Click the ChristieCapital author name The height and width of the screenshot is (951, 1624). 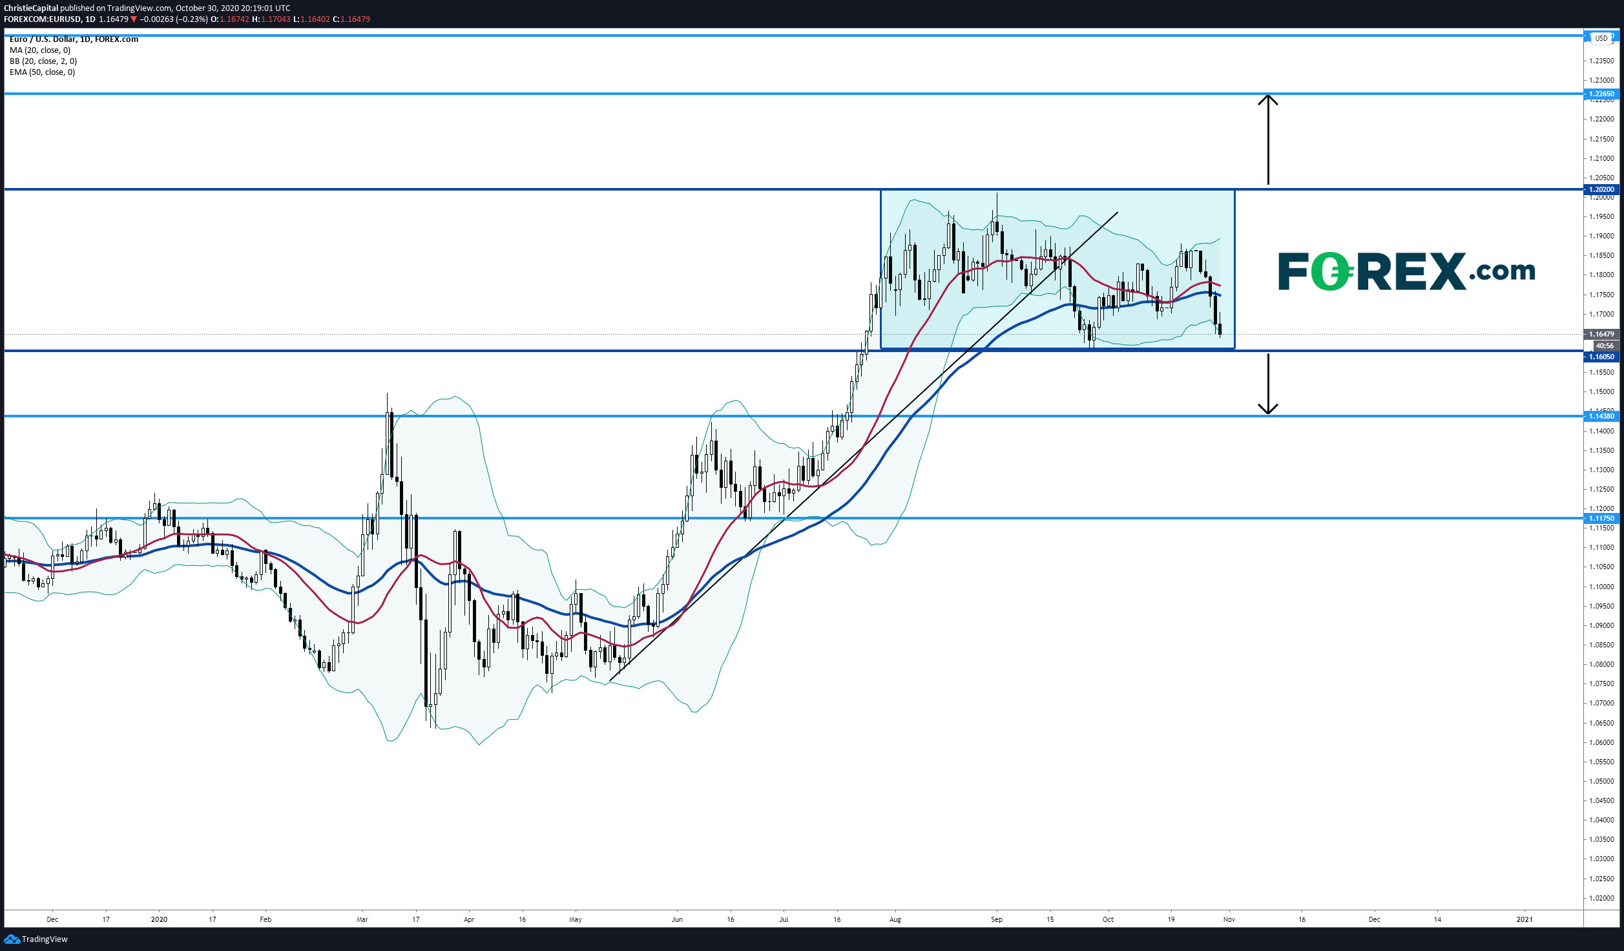click(31, 8)
